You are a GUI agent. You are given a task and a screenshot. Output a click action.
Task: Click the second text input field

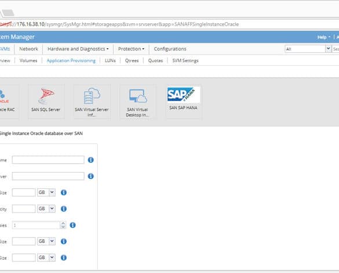(48, 176)
